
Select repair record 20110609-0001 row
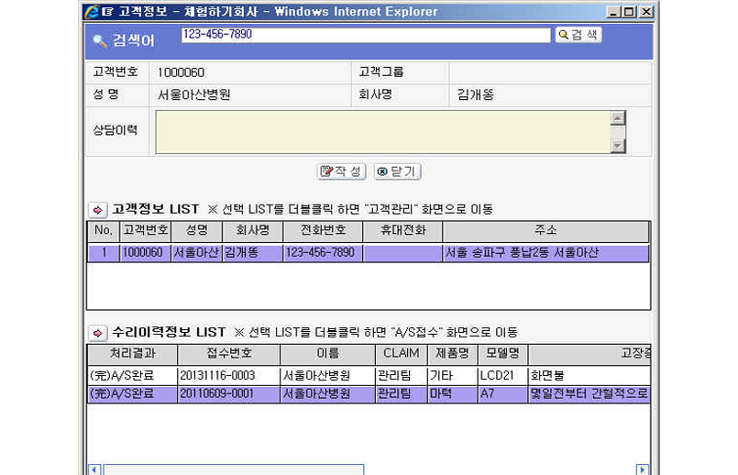[x=367, y=393]
